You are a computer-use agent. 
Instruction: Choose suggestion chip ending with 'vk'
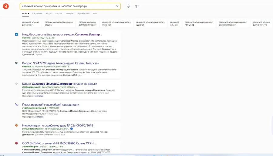point(261,23)
